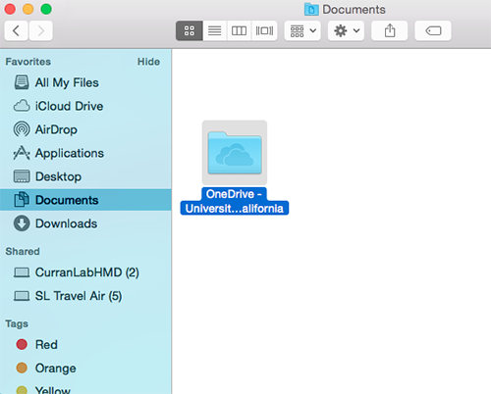Filter by the Red tag
This screenshot has height=394, width=491.
(85, 344)
